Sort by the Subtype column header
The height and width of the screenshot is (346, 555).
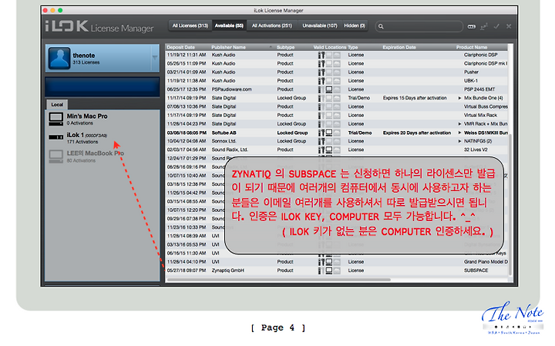pos(286,47)
